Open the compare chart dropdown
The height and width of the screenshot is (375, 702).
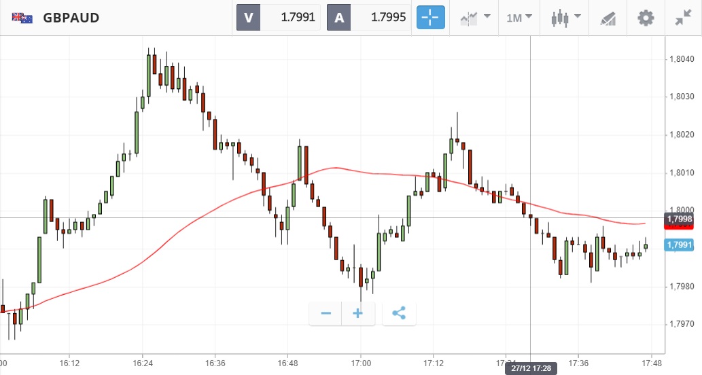pyautogui.click(x=476, y=18)
